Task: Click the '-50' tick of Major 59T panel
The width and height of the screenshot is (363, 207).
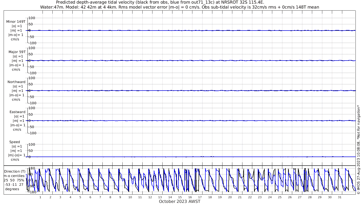Action: click(x=32, y=67)
